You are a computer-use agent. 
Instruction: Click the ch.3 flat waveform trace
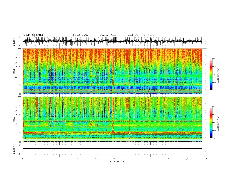pyautogui.click(x=112, y=149)
